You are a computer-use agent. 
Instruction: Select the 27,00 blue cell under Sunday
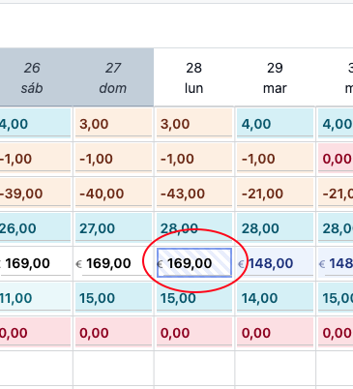point(113,227)
